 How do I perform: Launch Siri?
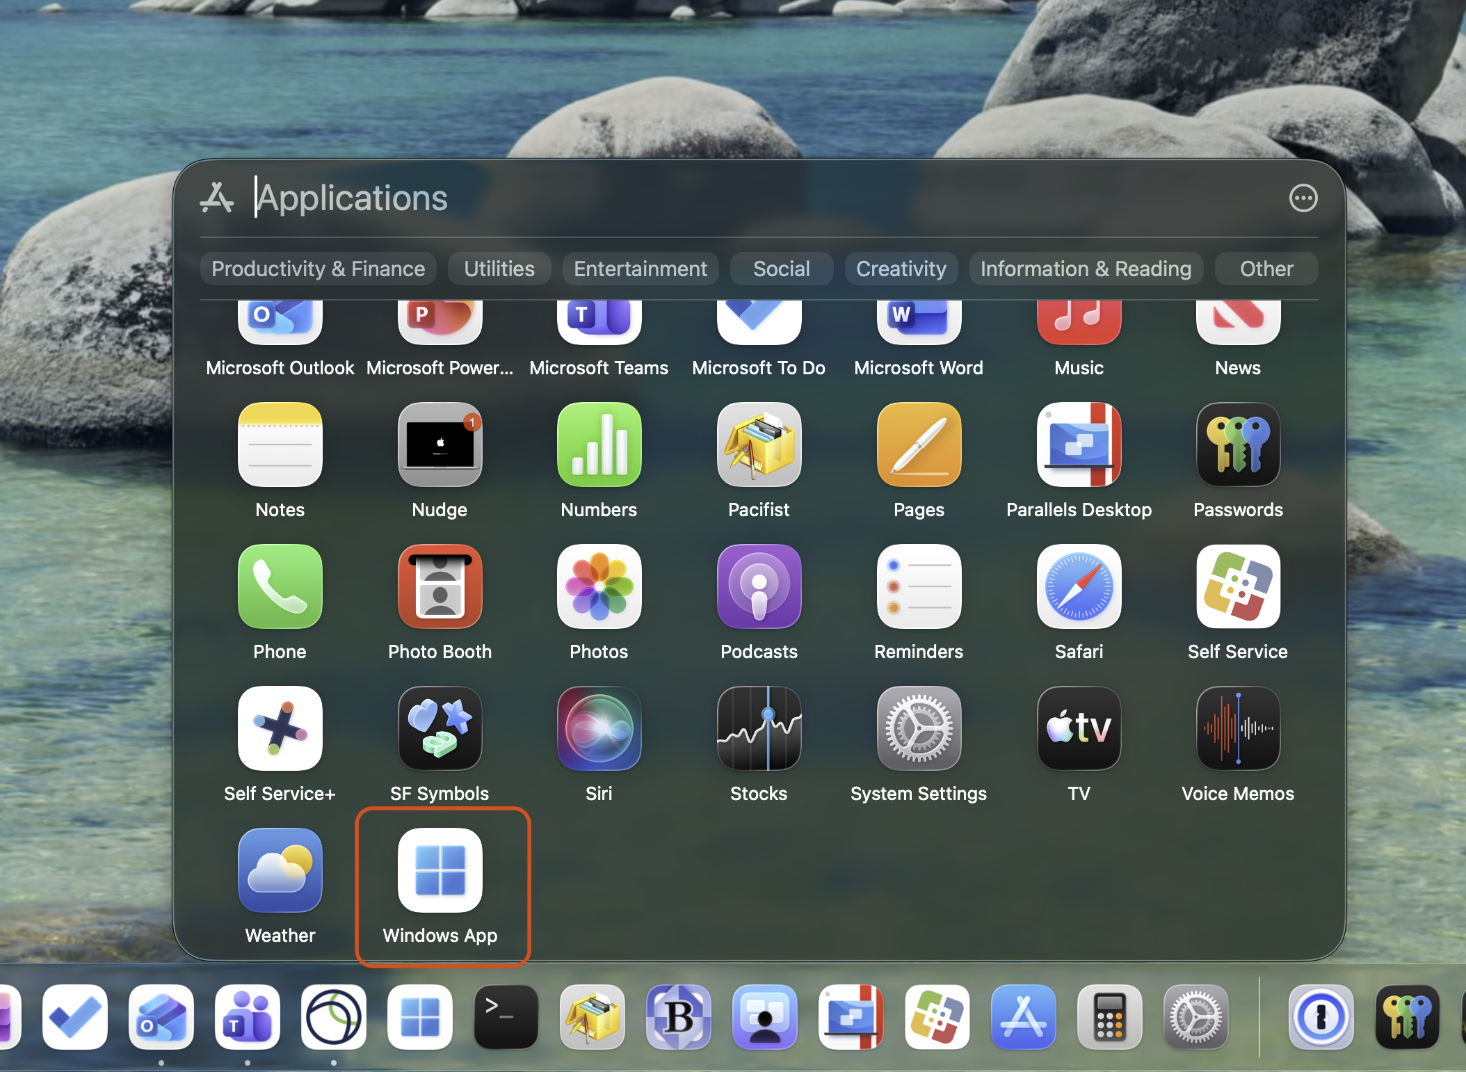tap(599, 729)
